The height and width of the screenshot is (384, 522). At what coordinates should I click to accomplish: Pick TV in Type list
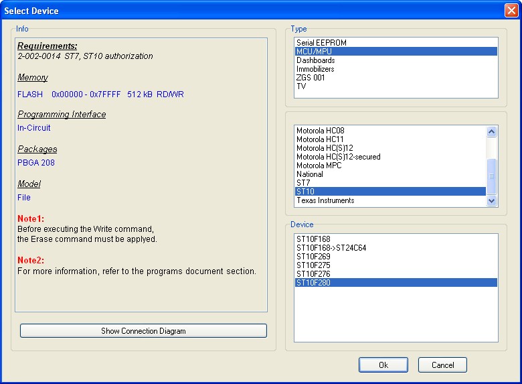coord(396,86)
